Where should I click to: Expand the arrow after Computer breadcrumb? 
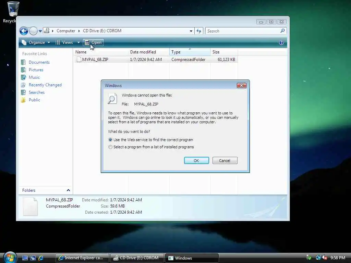pyautogui.click(x=79, y=31)
